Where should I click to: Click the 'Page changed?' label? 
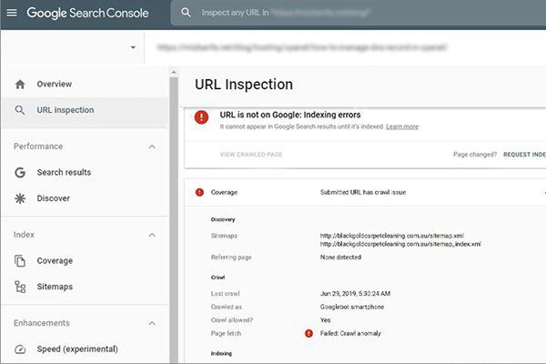(x=475, y=155)
